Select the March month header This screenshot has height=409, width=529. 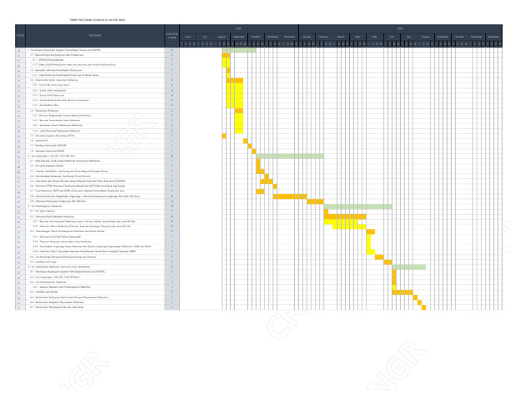341,36
